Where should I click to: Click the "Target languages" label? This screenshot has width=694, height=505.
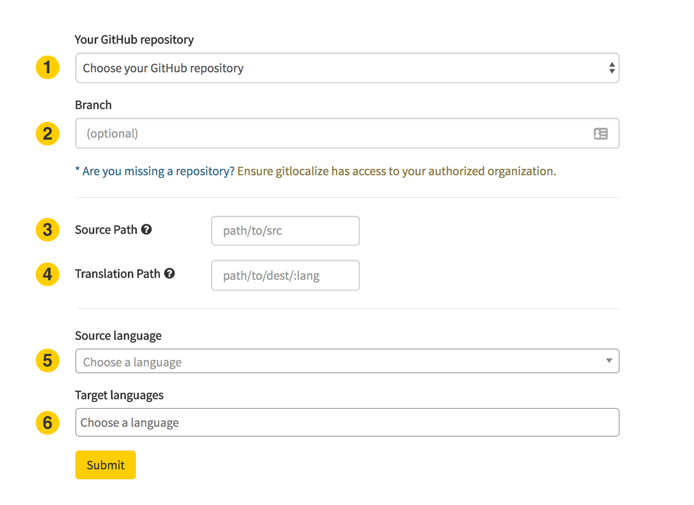119,395
